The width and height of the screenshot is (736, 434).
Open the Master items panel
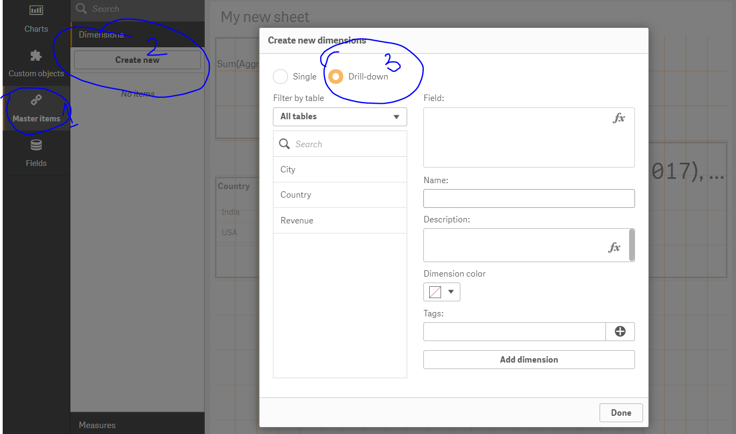[35, 108]
